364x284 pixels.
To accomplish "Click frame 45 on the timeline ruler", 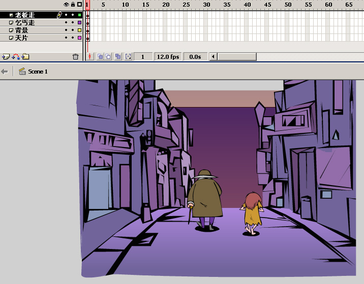I will pos(266,5).
